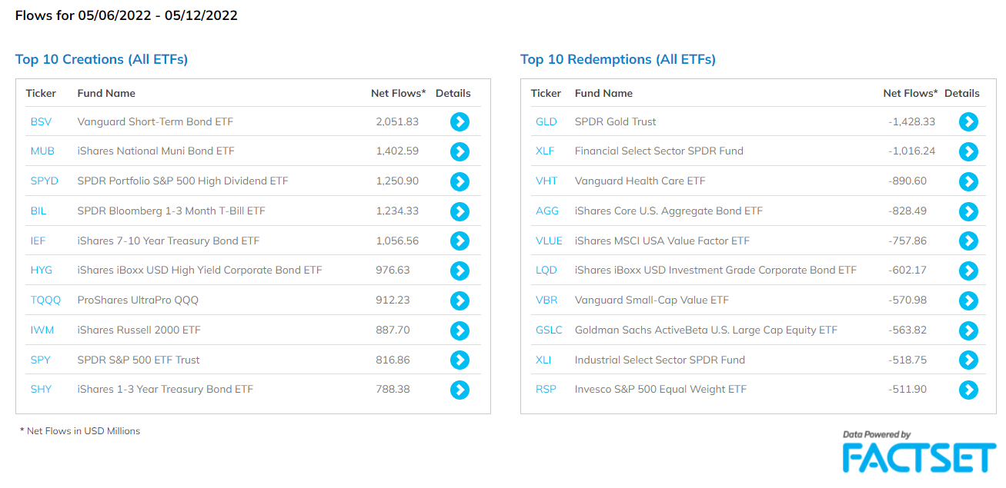Select SPDR S&P 500 ETF Trust name
Viewport: 1006px width, 488px height.
click(x=139, y=360)
